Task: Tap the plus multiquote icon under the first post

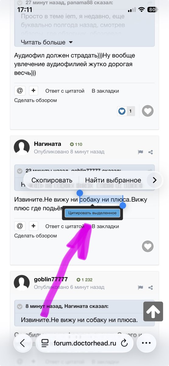Action: [x=33, y=91]
